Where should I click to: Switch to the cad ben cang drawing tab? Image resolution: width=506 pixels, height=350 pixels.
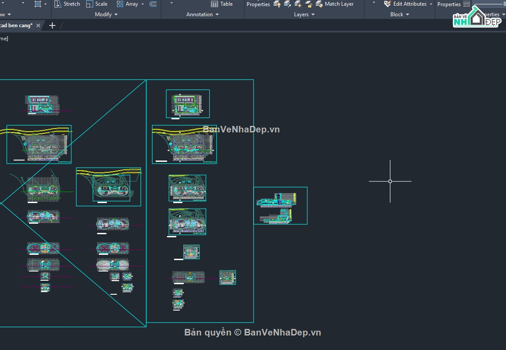16,25
